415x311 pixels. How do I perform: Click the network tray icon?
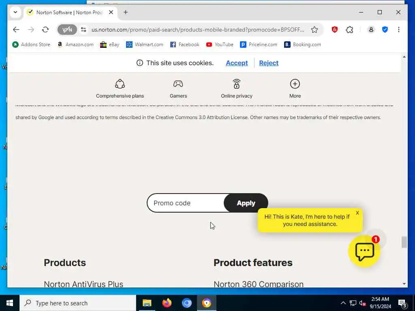click(x=353, y=303)
